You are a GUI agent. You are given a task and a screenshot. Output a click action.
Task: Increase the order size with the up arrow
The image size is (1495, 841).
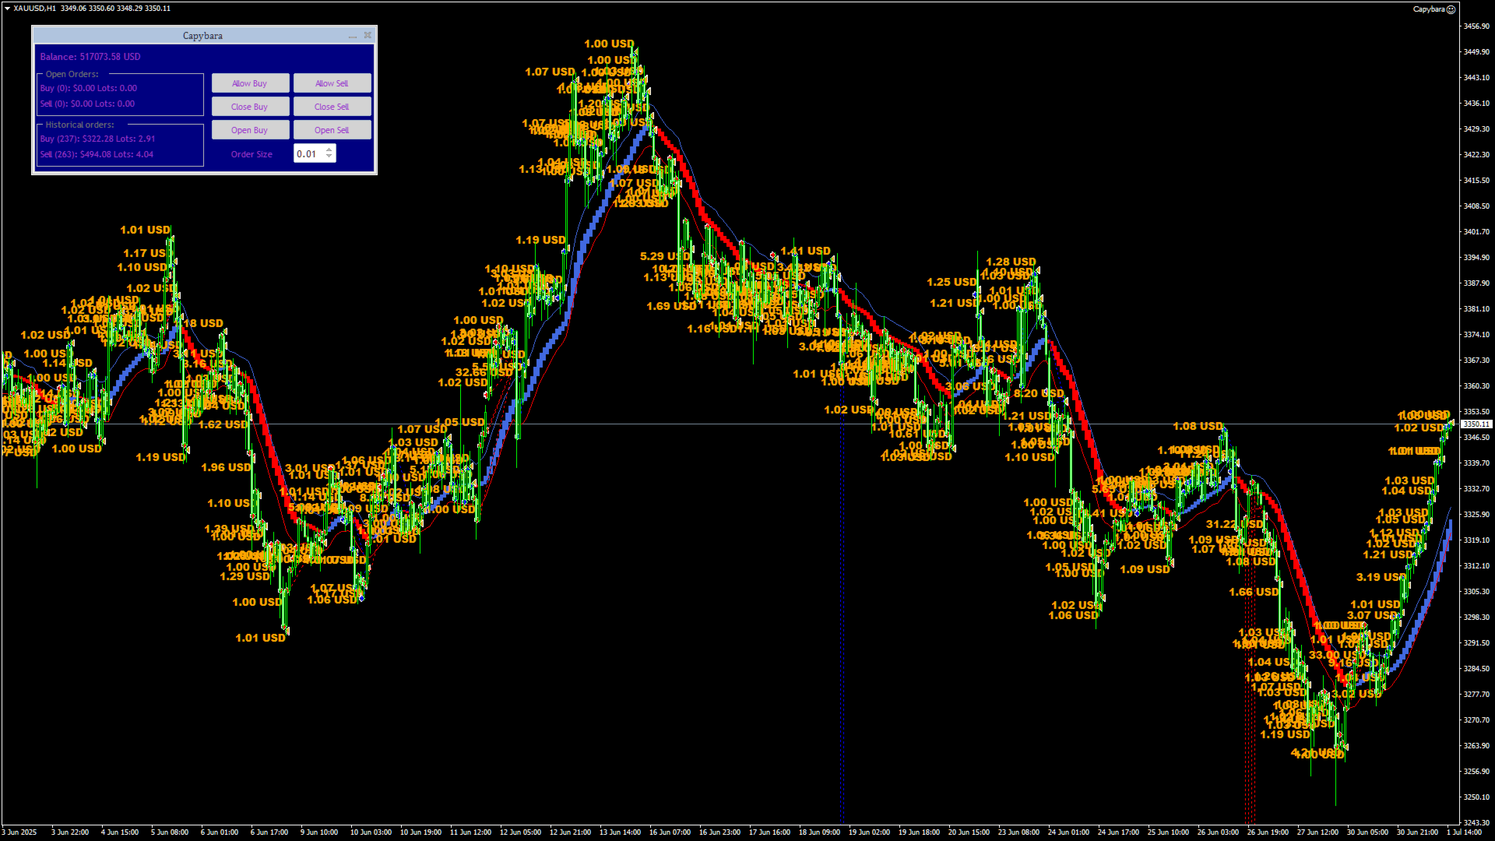click(329, 150)
